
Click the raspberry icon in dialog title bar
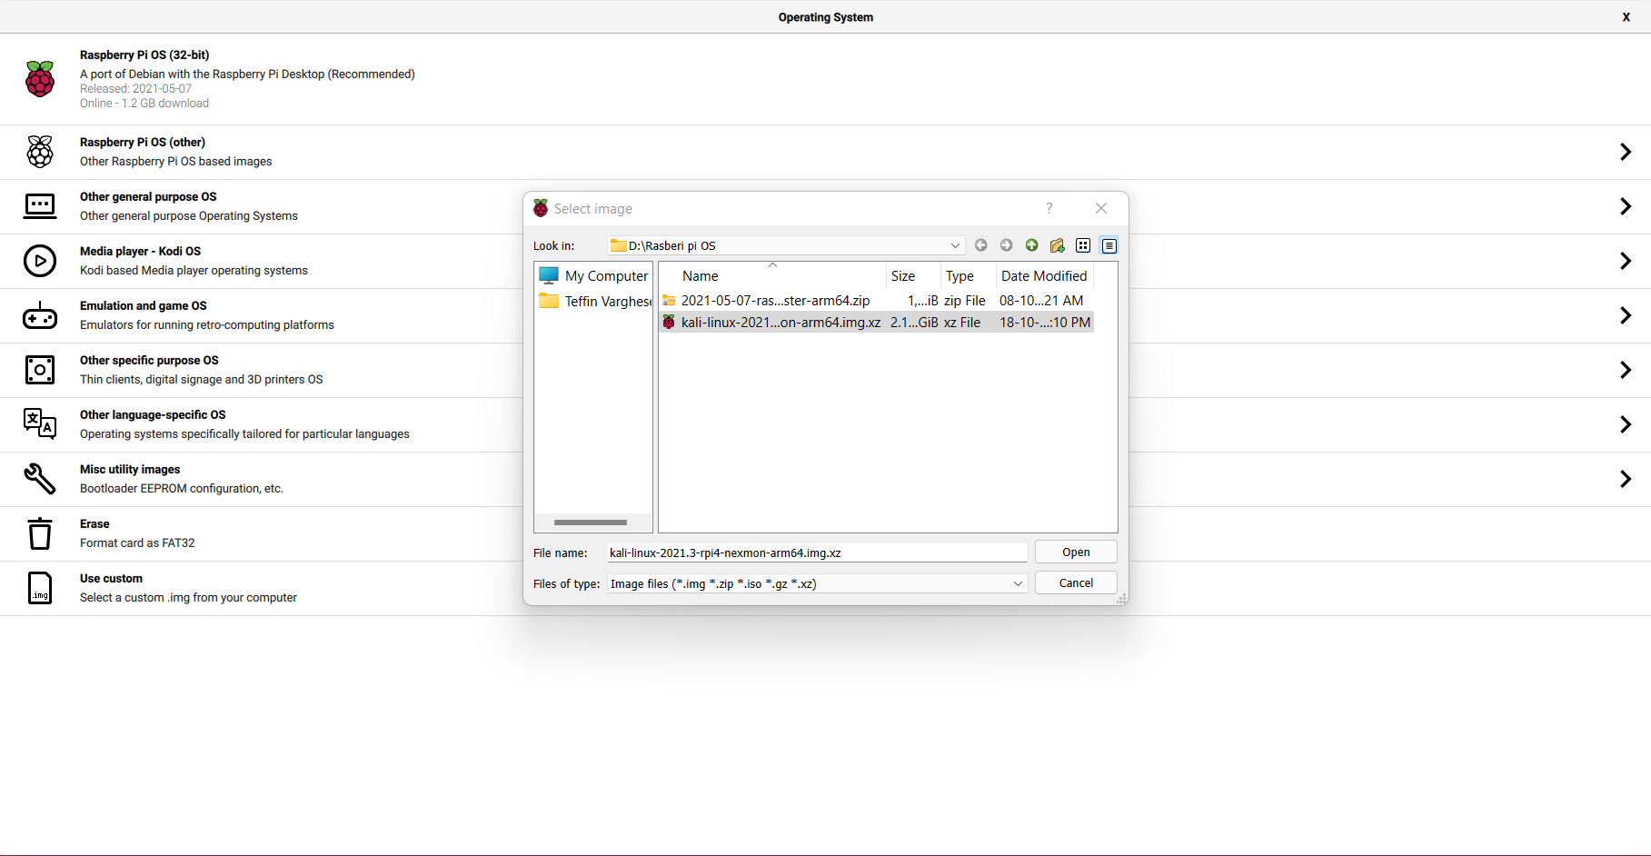(541, 208)
